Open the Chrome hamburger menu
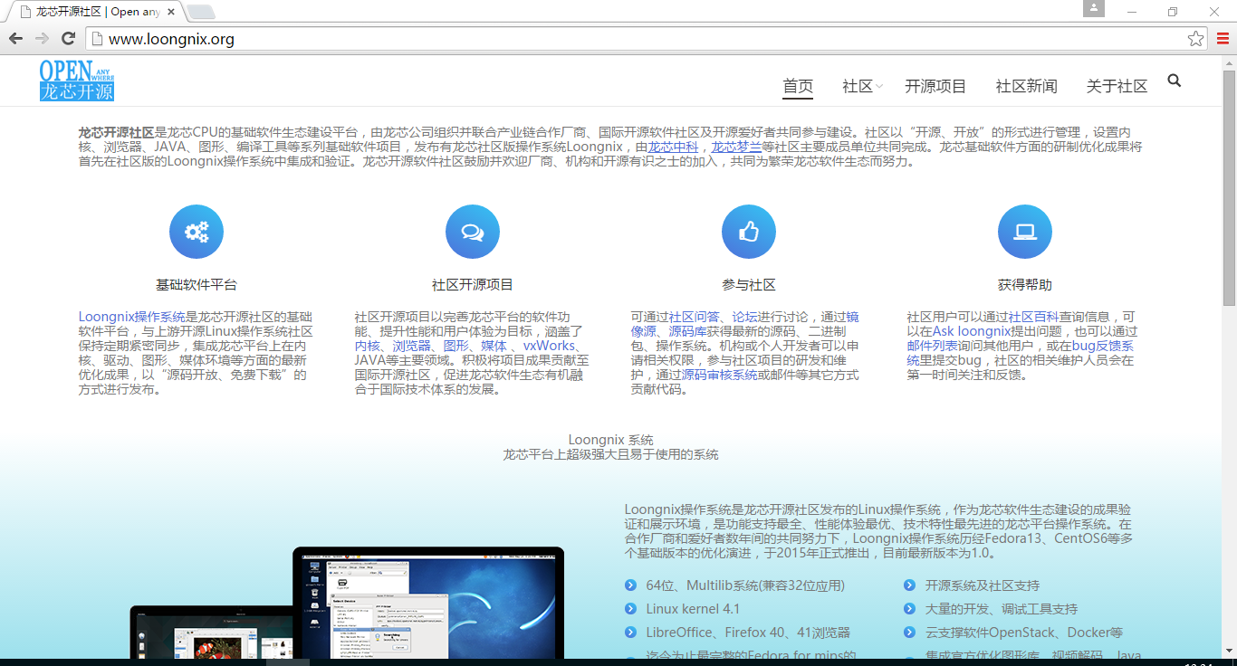 click(x=1223, y=38)
